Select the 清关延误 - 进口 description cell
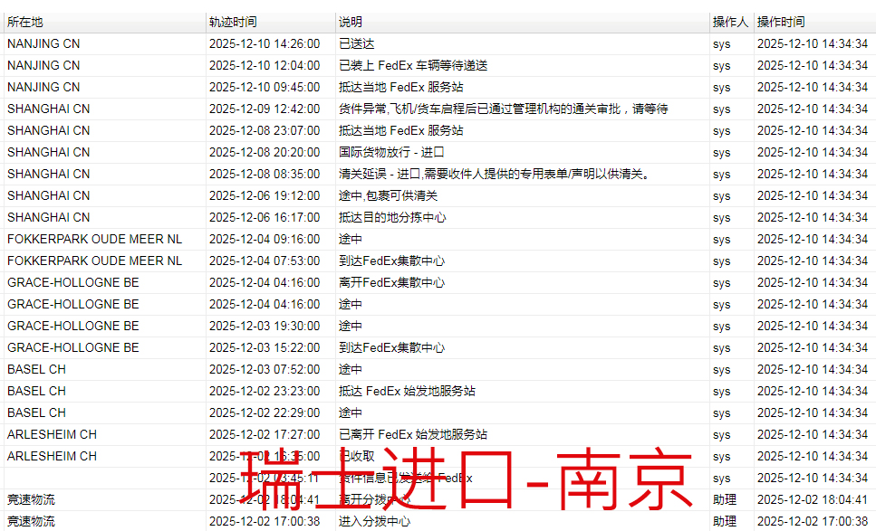This screenshot has width=876, height=531. click(x=495, y=174)
